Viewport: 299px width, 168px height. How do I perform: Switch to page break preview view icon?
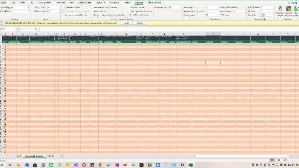(285, 160)
